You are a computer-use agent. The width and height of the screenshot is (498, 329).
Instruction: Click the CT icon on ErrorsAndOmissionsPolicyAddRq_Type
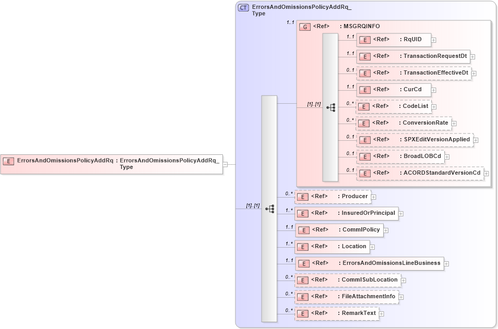click(242, 8)
